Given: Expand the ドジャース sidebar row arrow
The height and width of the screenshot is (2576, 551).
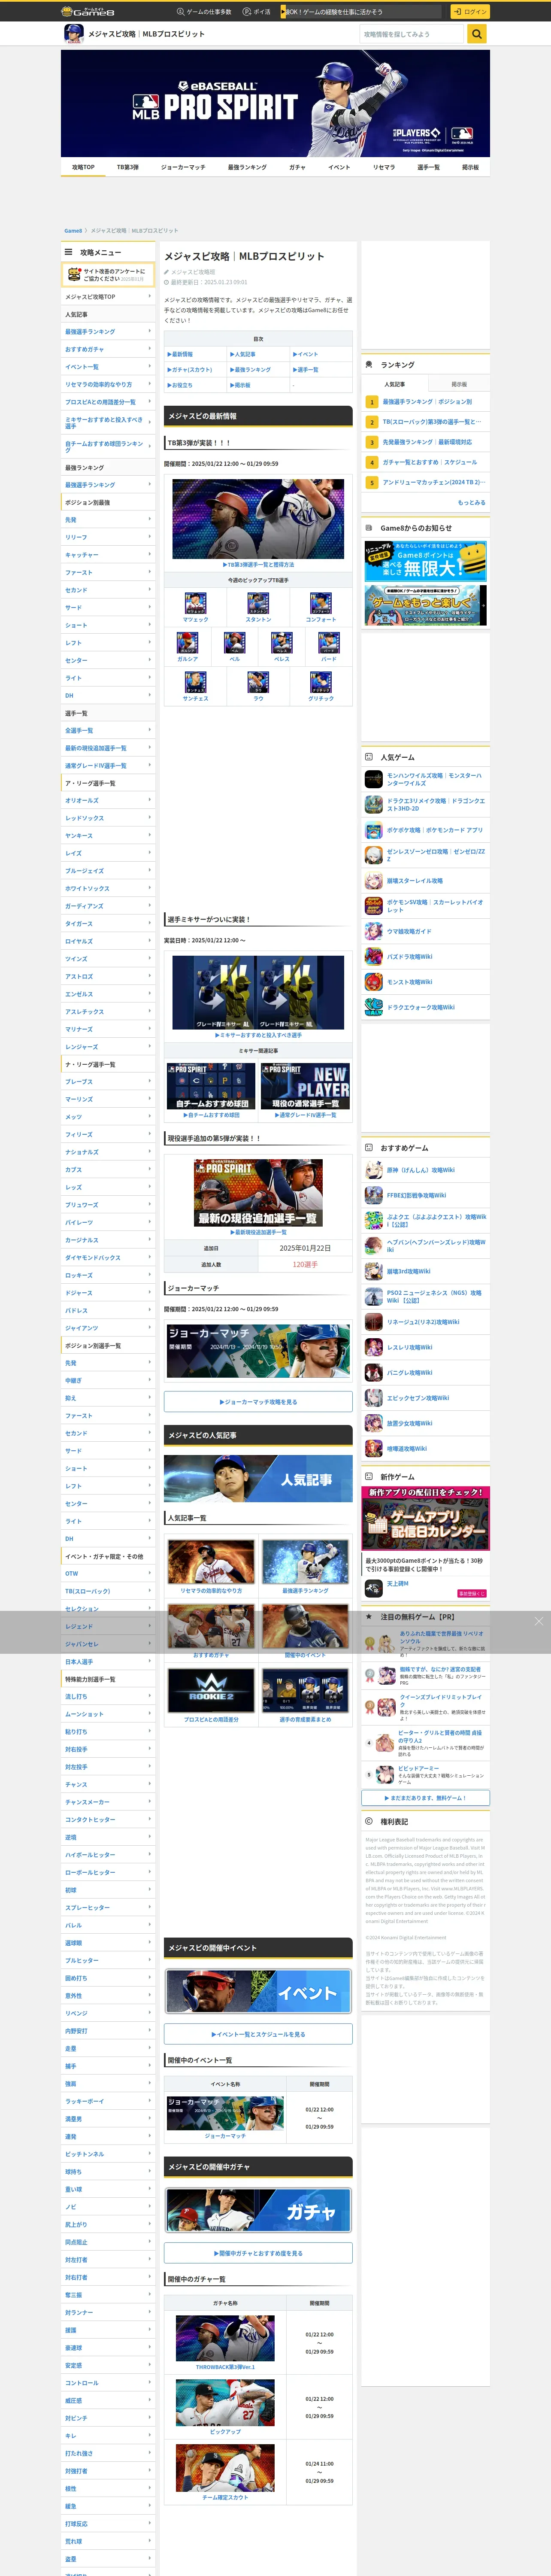Looking at the screenshot, I should (x=150, y=1292).
